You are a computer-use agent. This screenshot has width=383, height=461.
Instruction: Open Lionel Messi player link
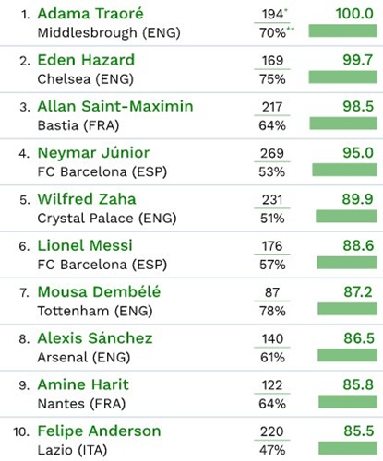[x=85, y=245]
